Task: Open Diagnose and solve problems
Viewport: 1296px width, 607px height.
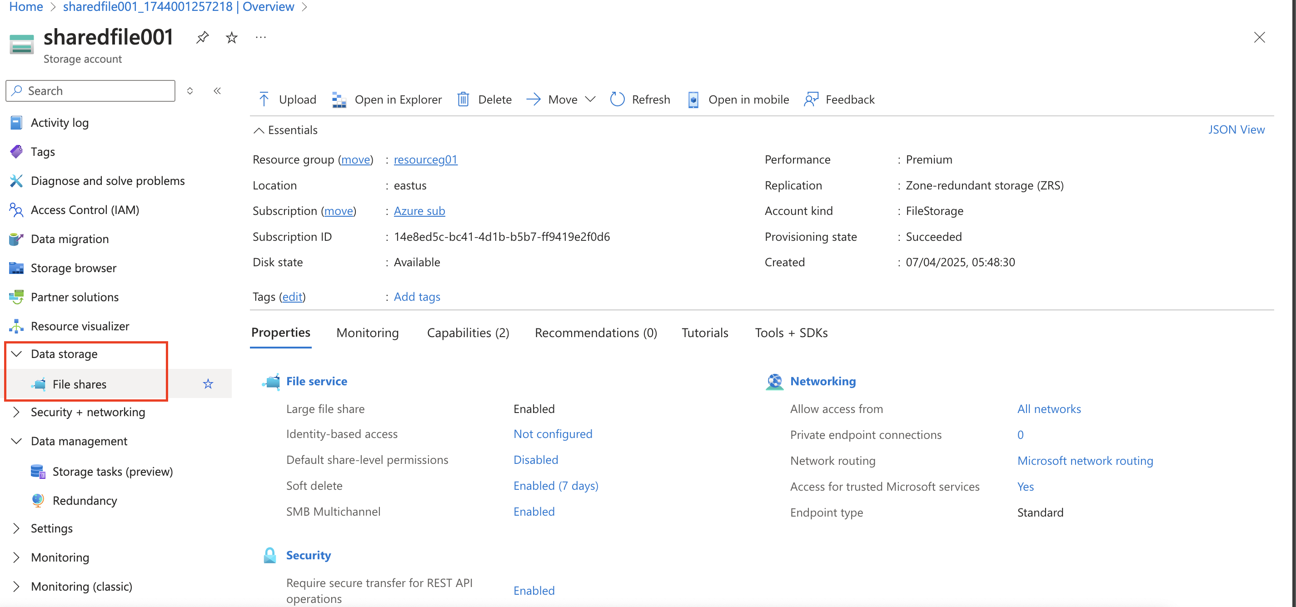Action: (x=107, y=181)
